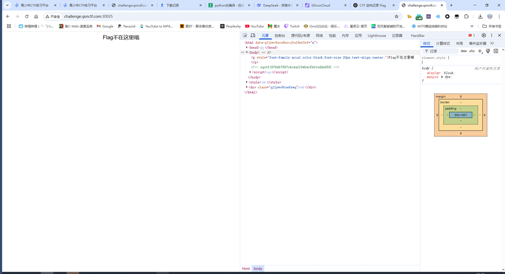Click the closing html tag line
505x274 pixels.
pyautogui.click(x=251, y=92)
